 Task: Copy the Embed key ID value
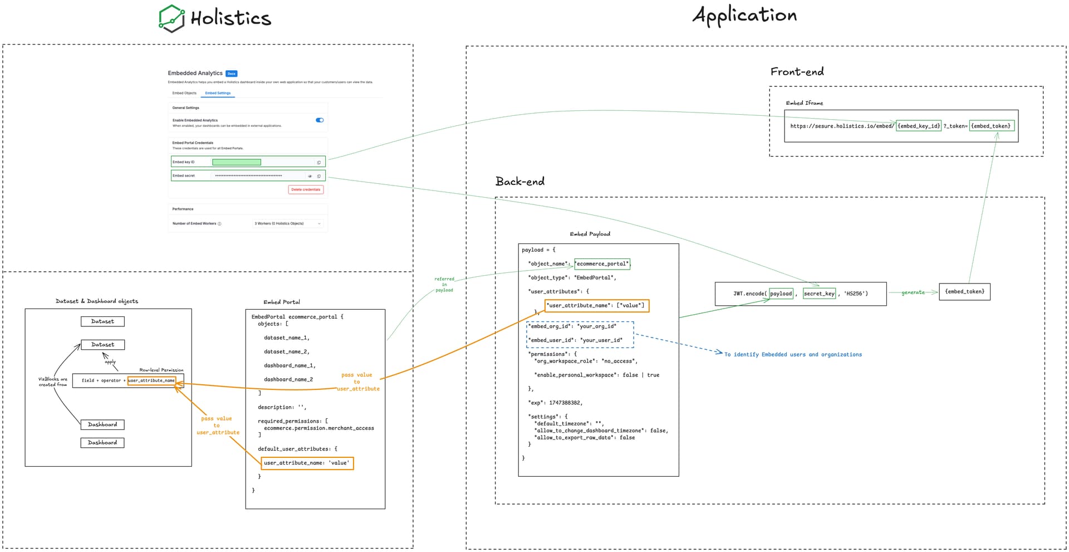coord(319,163)
